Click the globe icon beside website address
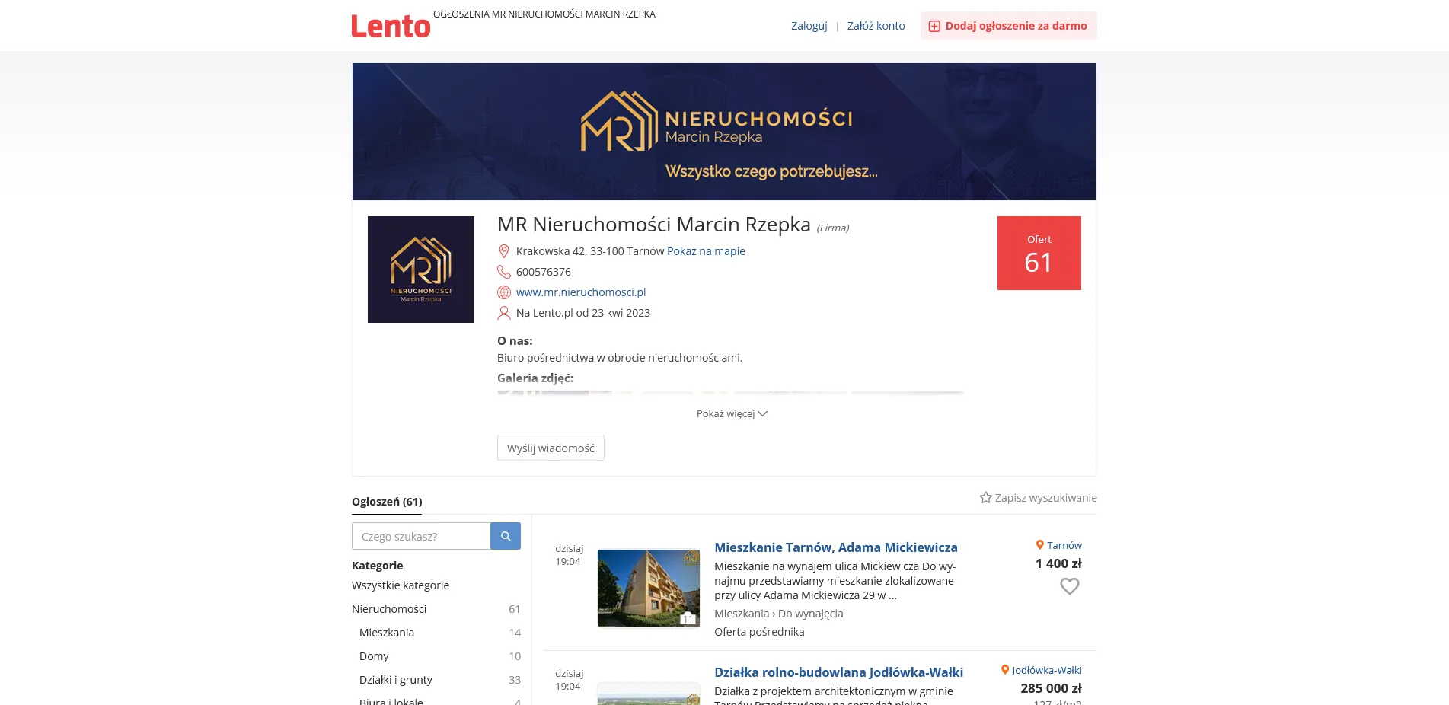 tap(503, 292)
